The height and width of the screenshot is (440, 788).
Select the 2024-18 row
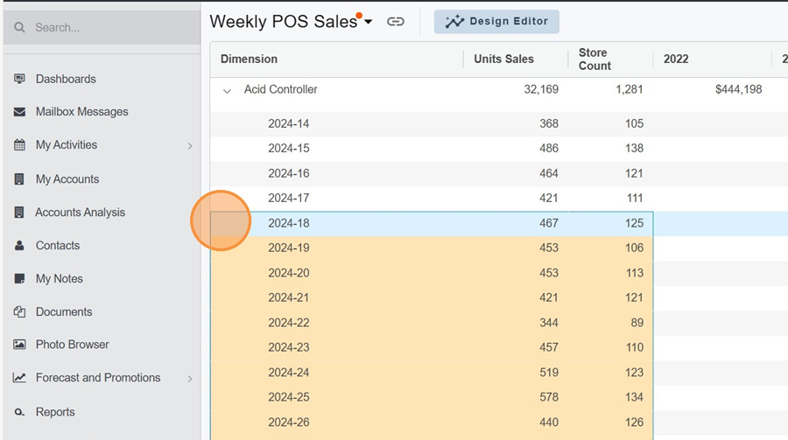289,223
